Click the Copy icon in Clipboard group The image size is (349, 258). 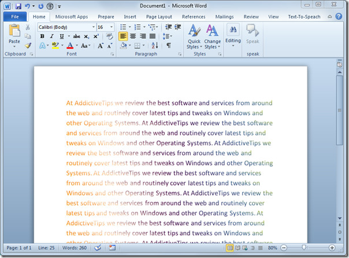click(x=28, y=36)
